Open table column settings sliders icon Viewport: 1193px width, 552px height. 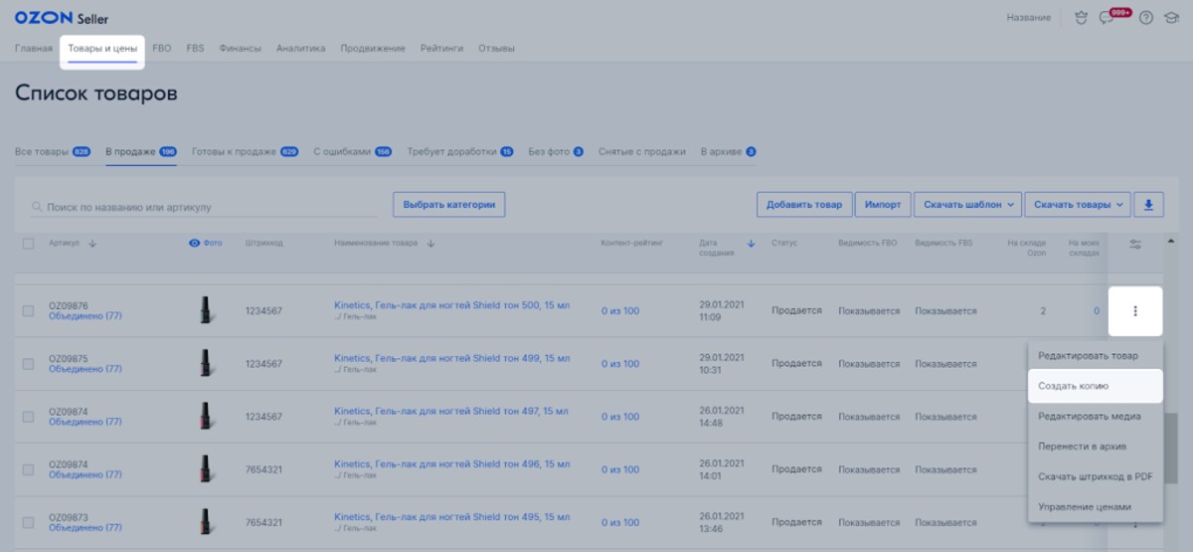(x=1135, y=245)
